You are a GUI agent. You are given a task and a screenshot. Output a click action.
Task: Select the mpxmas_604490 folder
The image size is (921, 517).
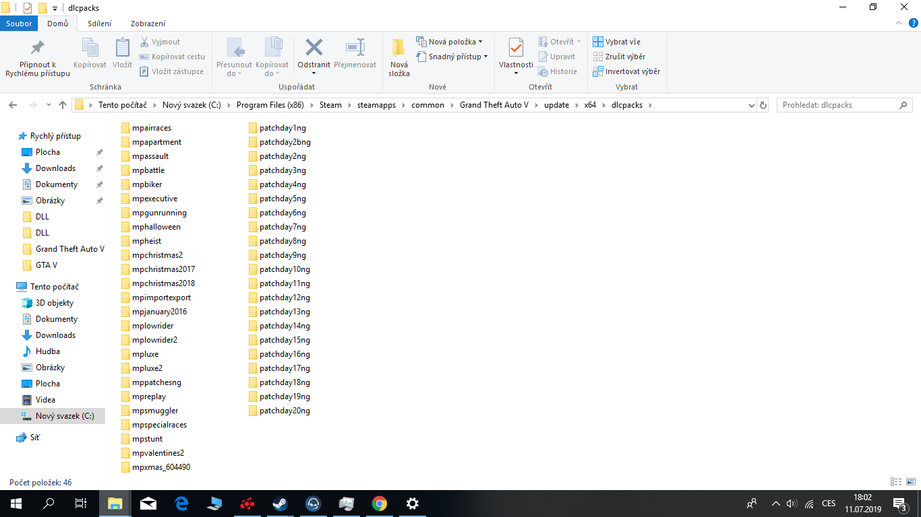[x=156, y=467]
